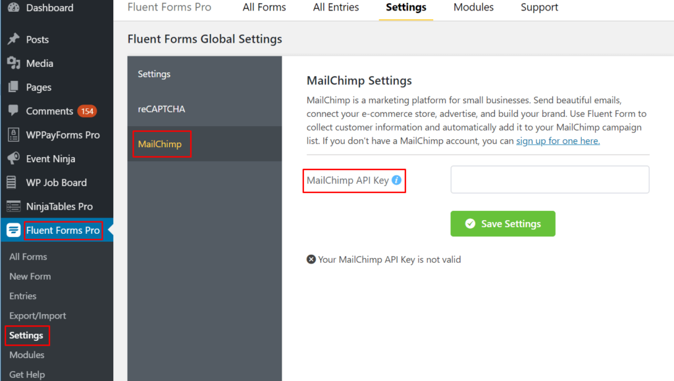Click inside the MailChimp API Key field
This screenshot has height=381, width=674.
pos(550,180)
